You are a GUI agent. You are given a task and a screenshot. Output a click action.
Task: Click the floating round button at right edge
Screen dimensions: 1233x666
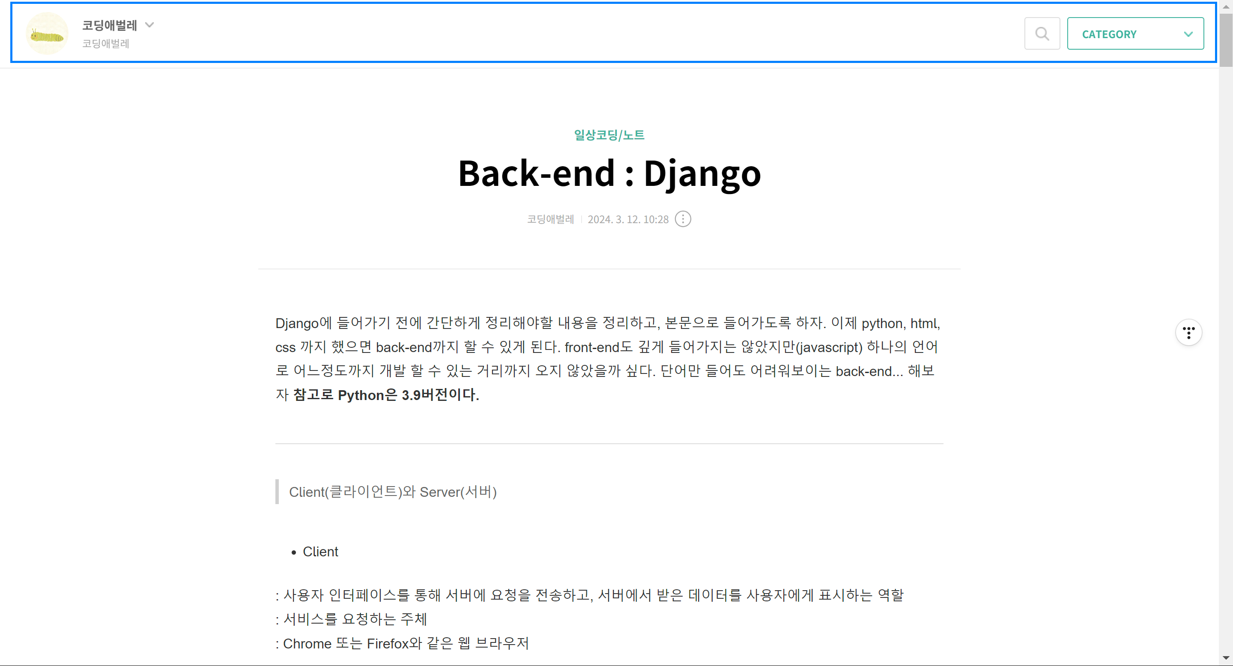click(x=1188, y=332)
